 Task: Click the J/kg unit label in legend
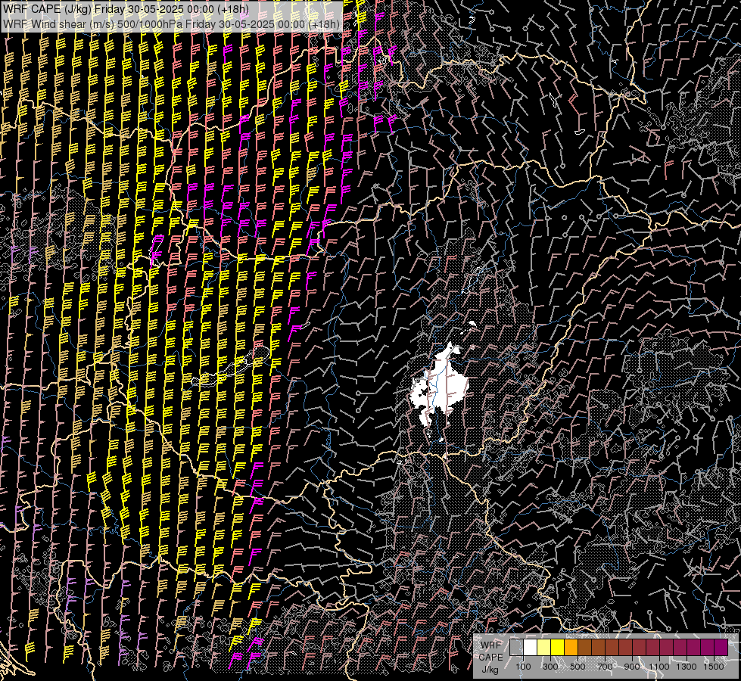[x=490, y=670]
